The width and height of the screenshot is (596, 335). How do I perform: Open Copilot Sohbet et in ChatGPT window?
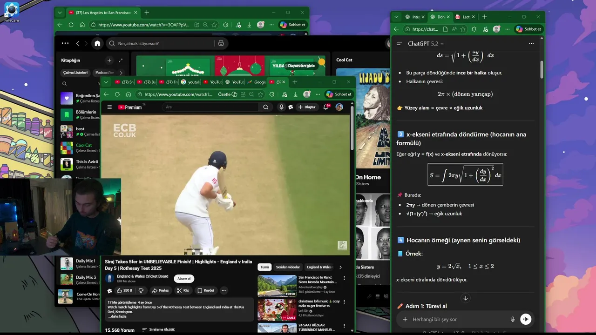(x=529, y=29)
